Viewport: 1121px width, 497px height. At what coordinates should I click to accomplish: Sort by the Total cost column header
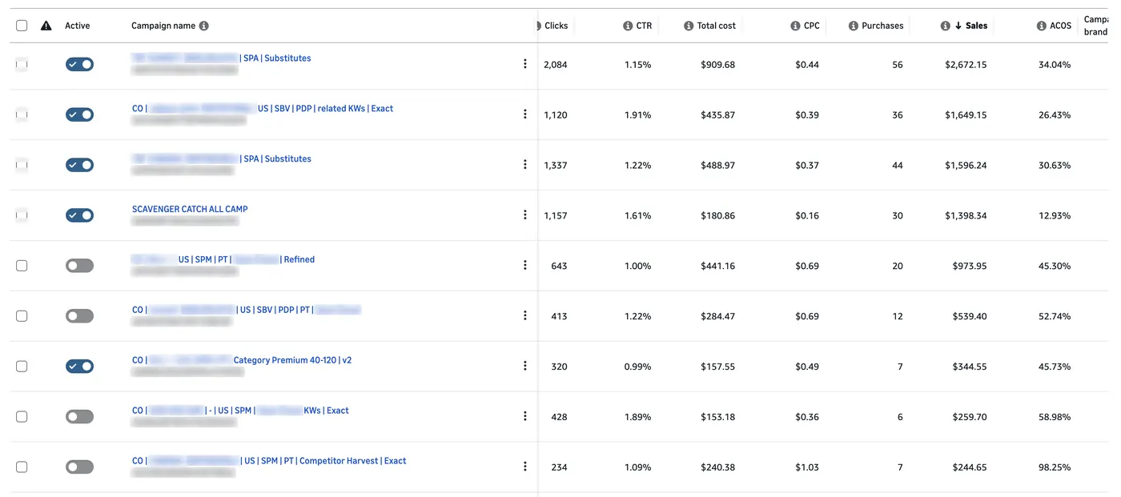(x=716, y=26)
